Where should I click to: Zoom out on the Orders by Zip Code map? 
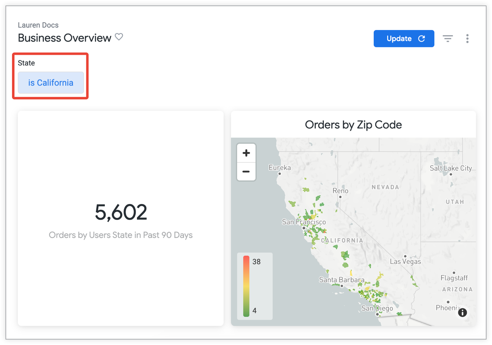point(246,171)
